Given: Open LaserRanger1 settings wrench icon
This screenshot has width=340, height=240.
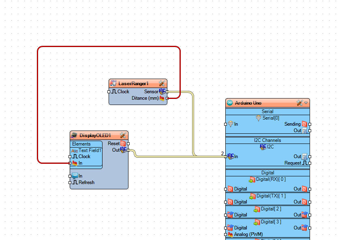Looking at the screenshot, I should 162,84.
